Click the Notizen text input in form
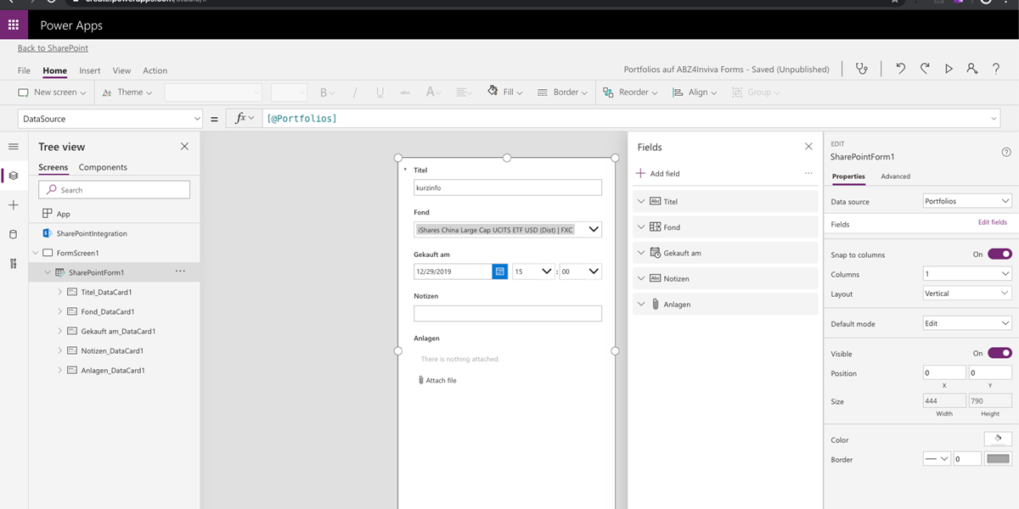 point(508,314)
